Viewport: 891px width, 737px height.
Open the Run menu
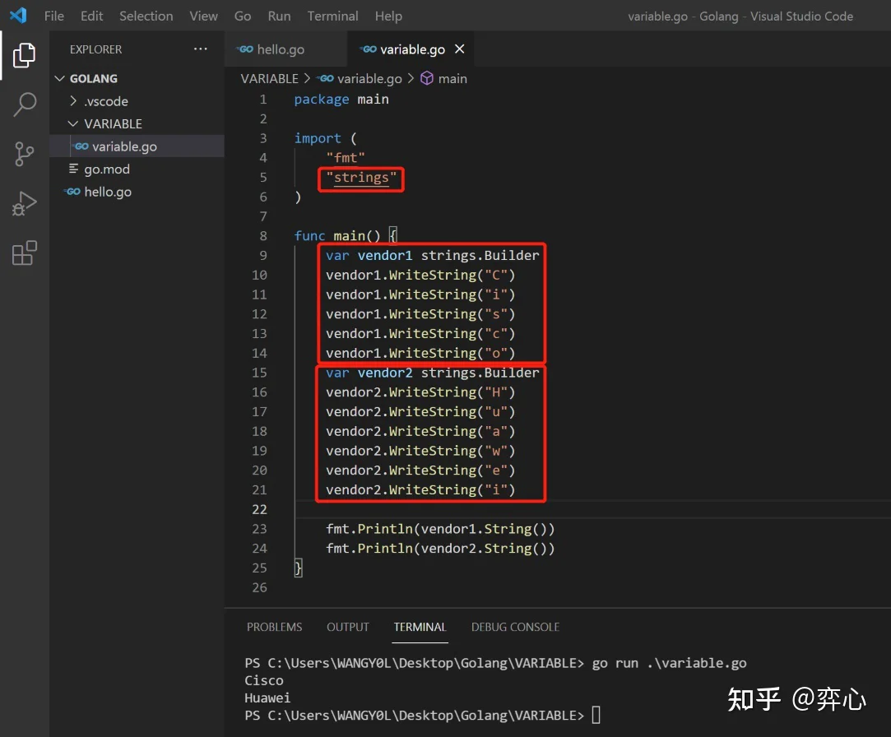click(279, 16)
